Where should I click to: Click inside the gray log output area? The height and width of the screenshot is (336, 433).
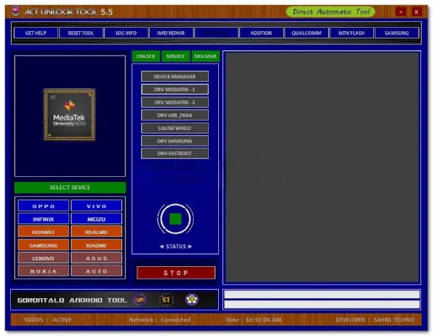322,167
